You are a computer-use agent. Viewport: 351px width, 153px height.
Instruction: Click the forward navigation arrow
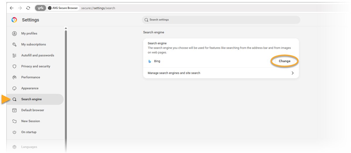20,8
